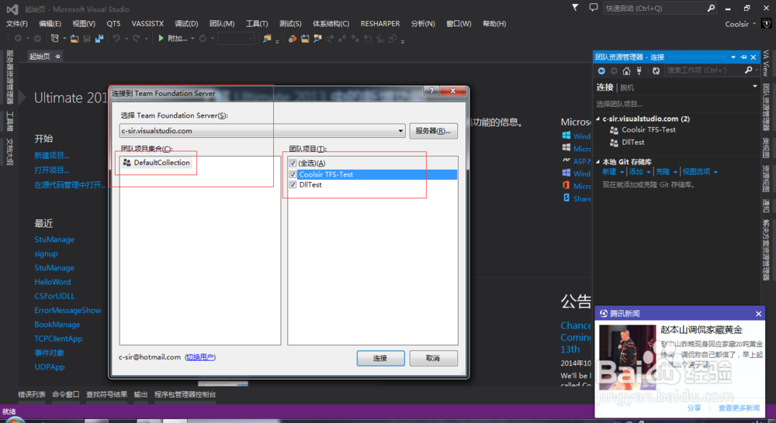
Task: Select DefaultCollection in team project collections
Action: (x=157, y=163)
